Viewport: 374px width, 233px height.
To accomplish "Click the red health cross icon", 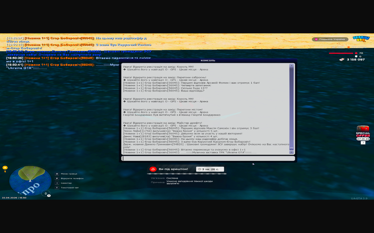I will click(356, 53).
